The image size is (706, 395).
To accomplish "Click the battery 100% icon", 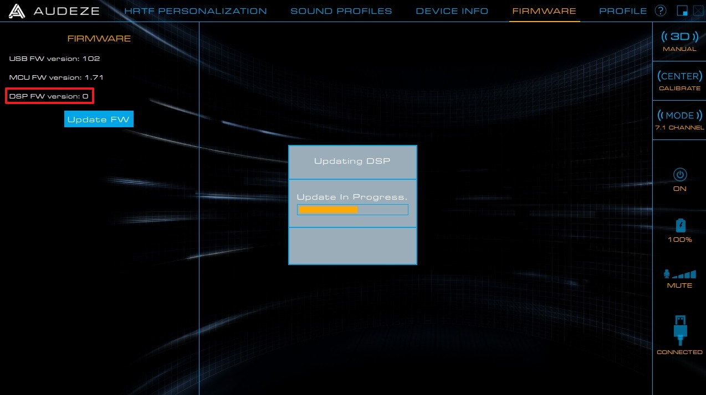I will coord(681,225).
